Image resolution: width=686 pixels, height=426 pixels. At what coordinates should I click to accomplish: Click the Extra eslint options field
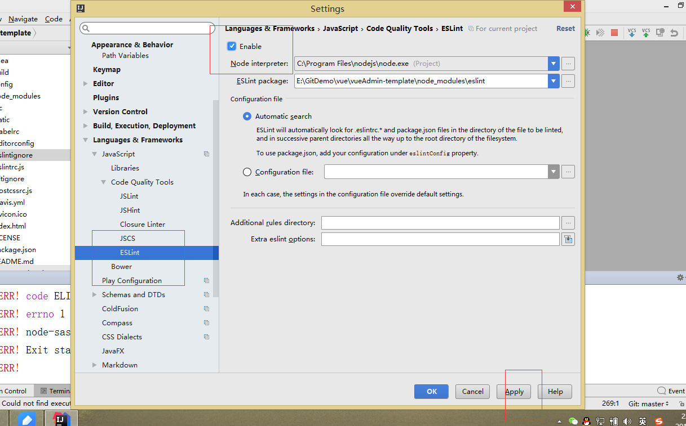(440, 239)
